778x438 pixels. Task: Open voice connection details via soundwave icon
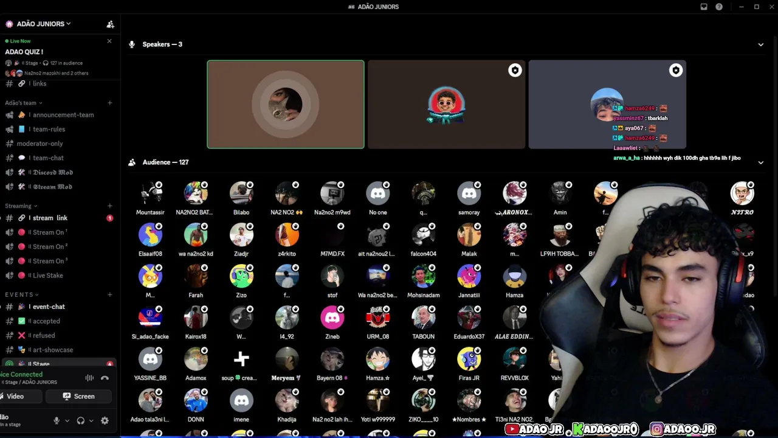click(x=89, y=378)
